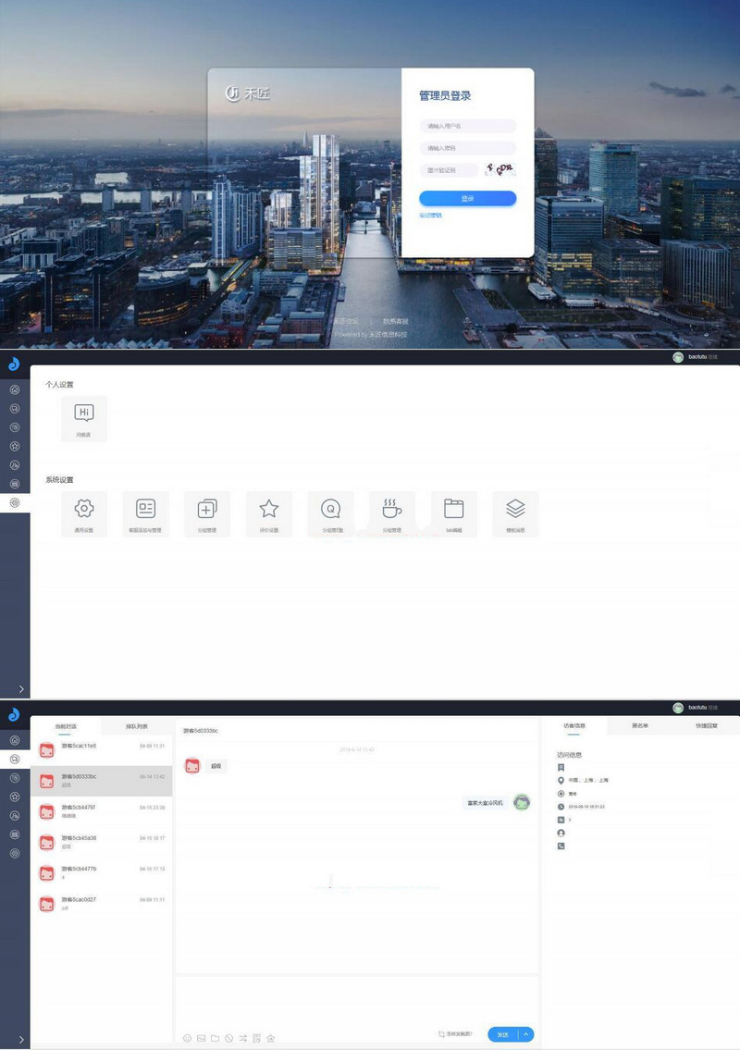Click the image upload icon in chat toolbar
The height and width of the screenshot is (1050, 740).
click(x=201, y=1038)
